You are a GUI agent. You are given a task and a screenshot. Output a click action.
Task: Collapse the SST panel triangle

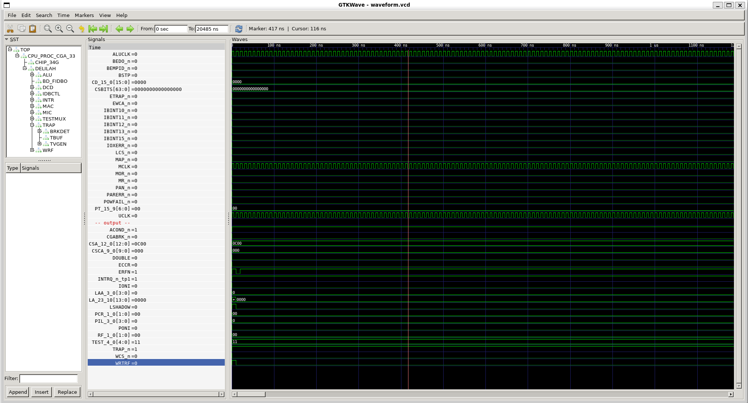[6, 39]
